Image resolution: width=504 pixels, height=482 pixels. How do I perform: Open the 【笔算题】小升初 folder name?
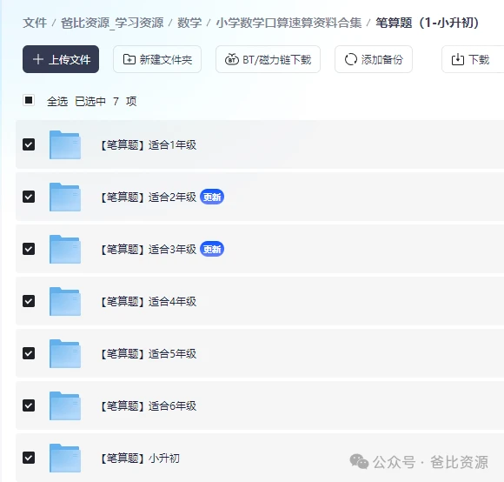pos(140,458)
